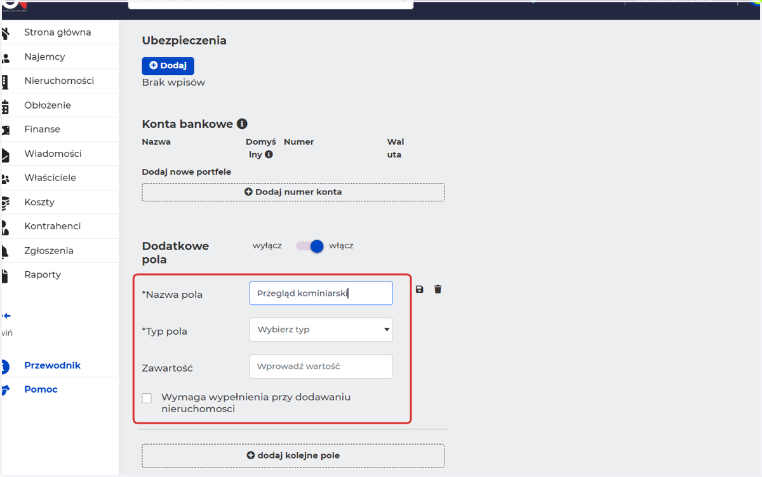762x477 pixels.
Task: Open the Przewodnik link
Action: tap(53, 365)
